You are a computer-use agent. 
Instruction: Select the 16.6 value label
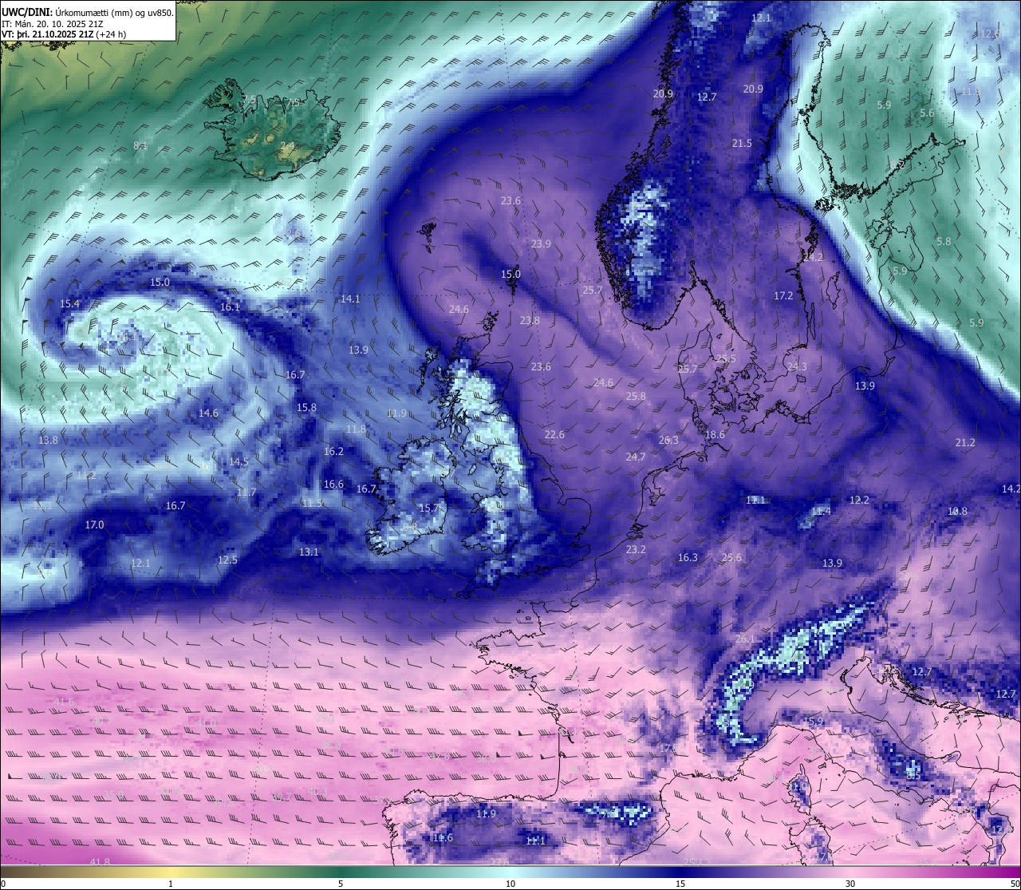click(333, 484)
